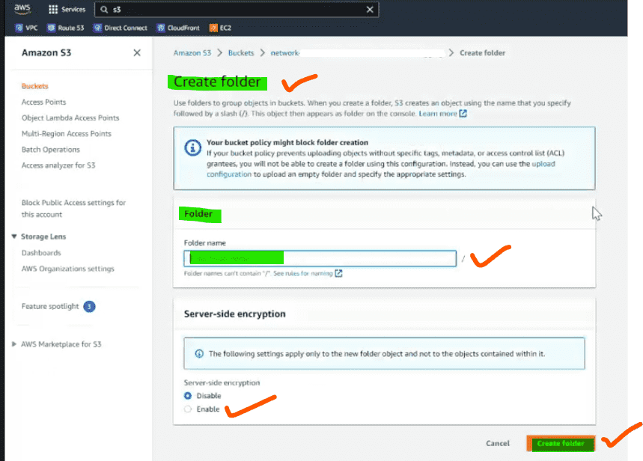Click the Buckets breadcrumb
The width and height of the screenshot is (643, 461).
241,53
